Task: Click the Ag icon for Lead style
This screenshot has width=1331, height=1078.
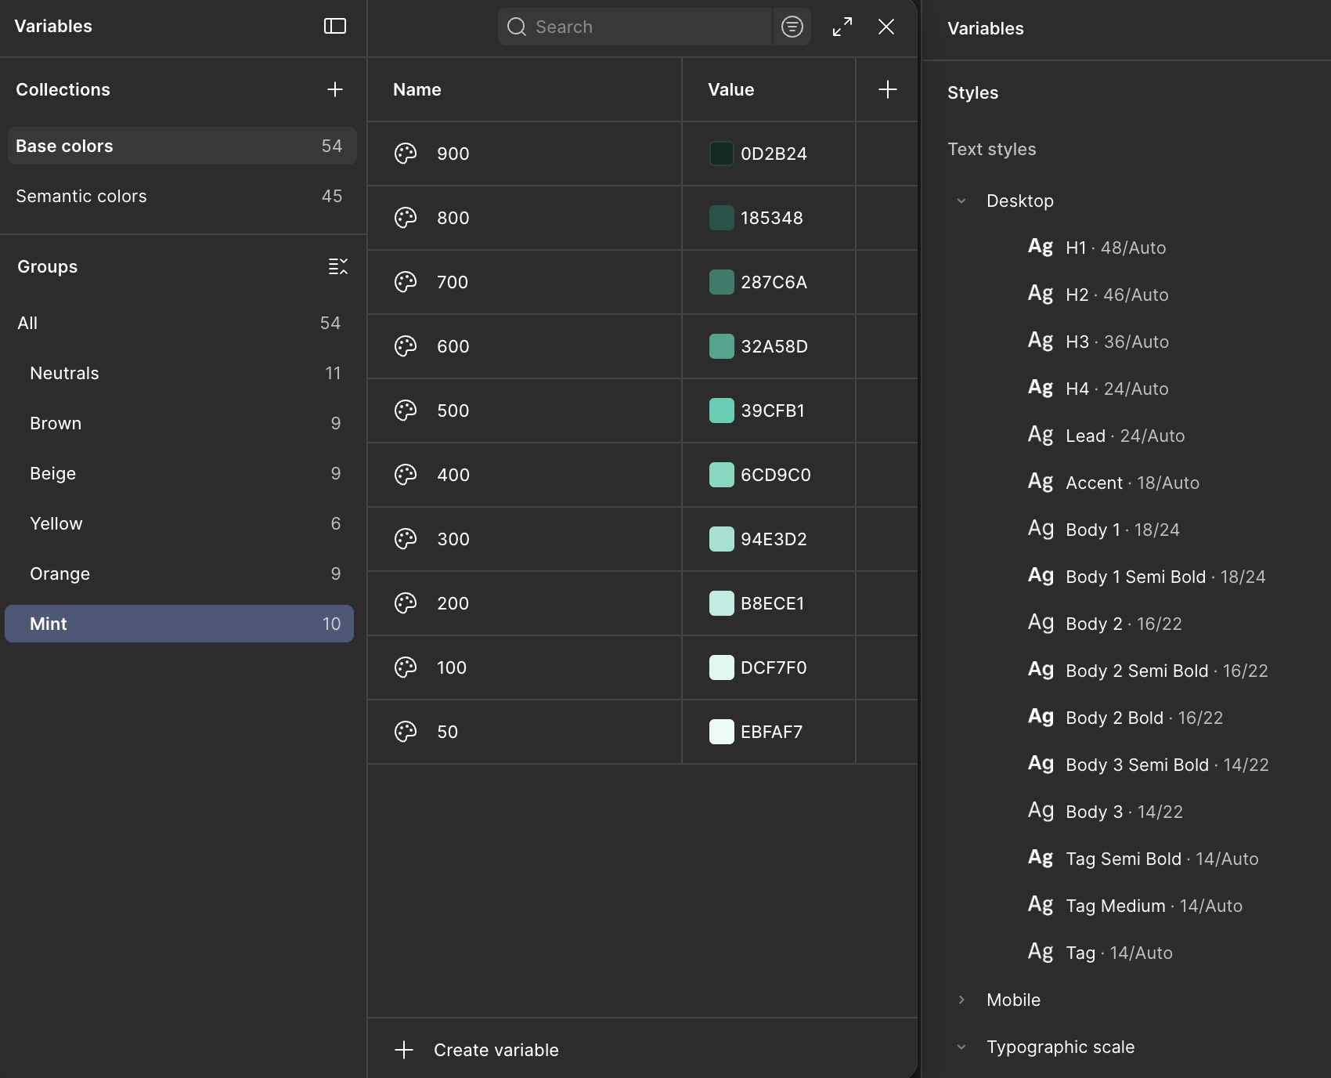Action: (x=1041, y=435)
